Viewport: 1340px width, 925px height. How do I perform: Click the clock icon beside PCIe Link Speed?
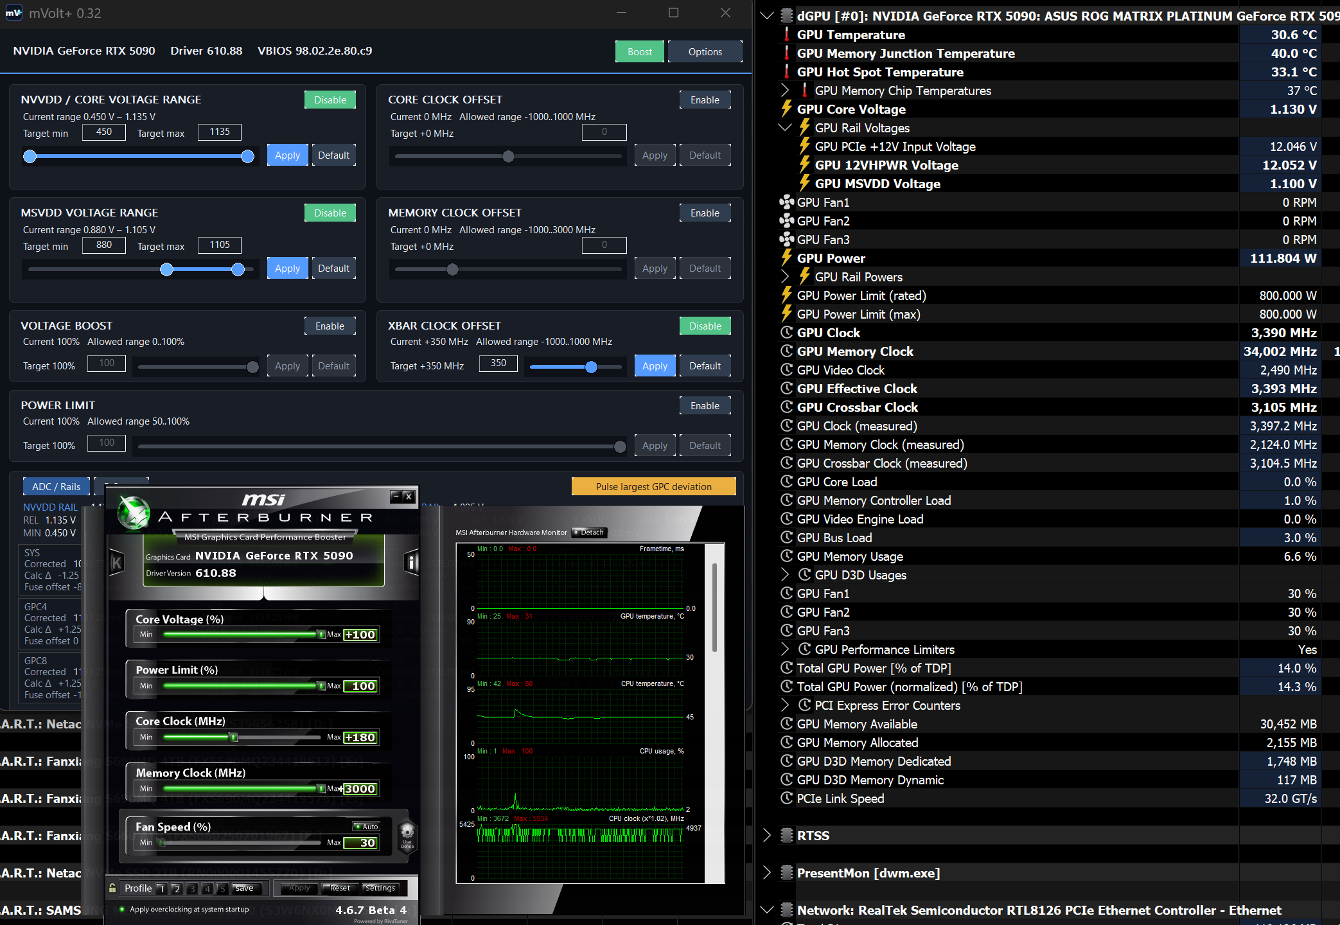(787, 798)
